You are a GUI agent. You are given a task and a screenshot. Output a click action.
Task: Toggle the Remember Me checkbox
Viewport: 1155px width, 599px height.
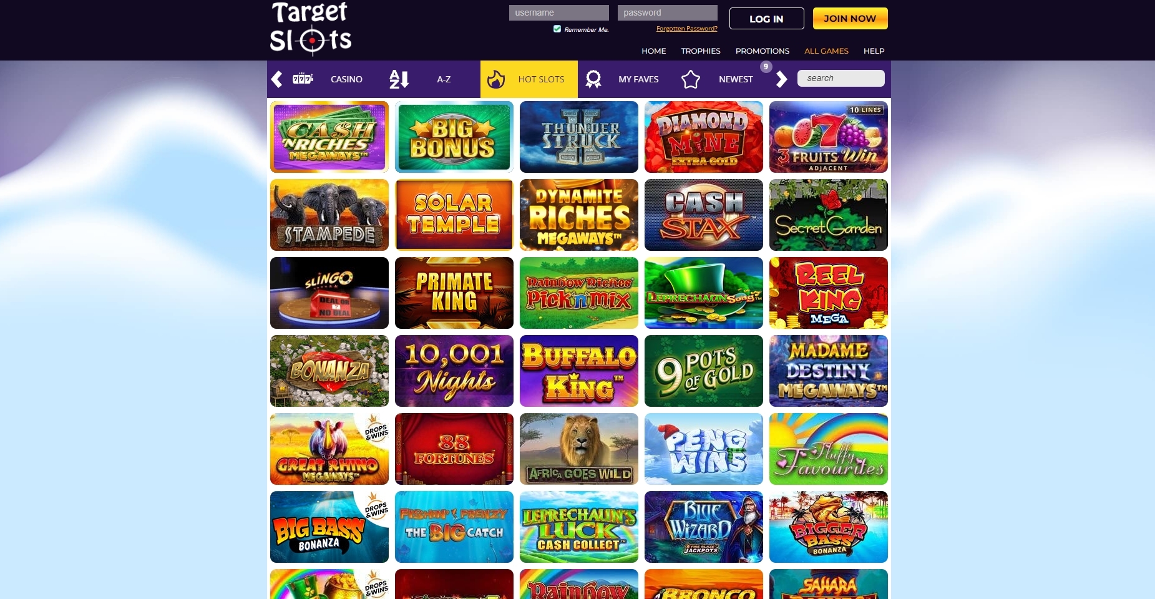[557, 29]
